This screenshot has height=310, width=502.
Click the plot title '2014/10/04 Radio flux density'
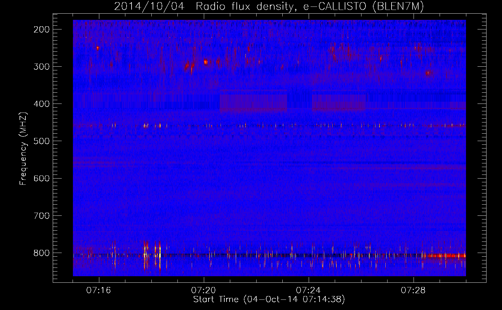click(x=269, y=6)
